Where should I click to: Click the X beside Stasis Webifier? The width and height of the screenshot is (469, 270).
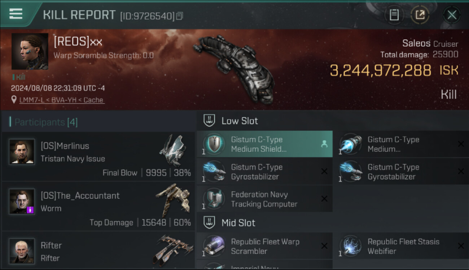(461, 246)
